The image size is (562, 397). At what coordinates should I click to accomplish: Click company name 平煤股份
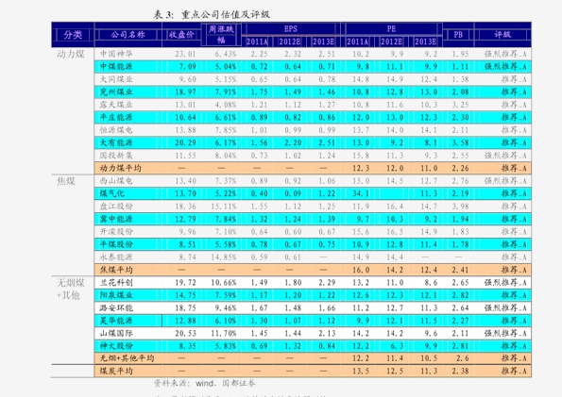coord(116,244)
